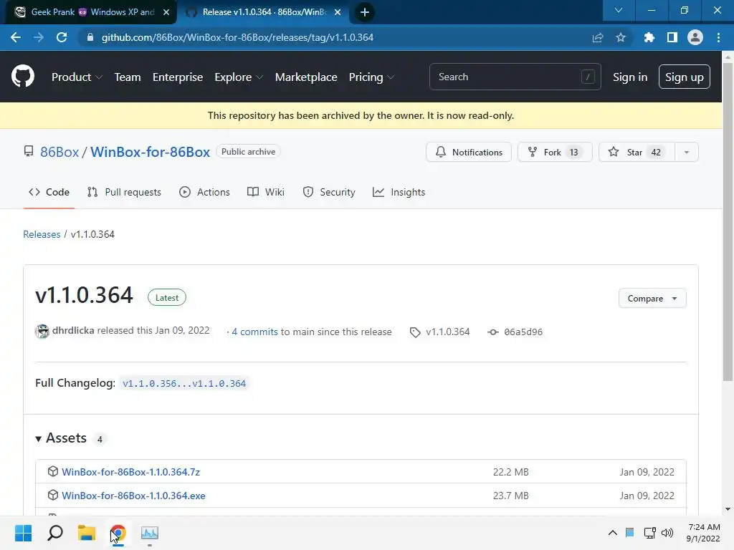734x550 pixels.
Task: Open the Windows Start menu
Action: (x=24, y=533)
